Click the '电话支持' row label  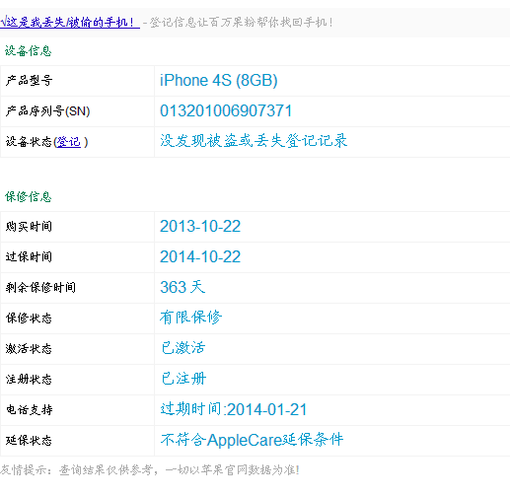coord(29,410)
